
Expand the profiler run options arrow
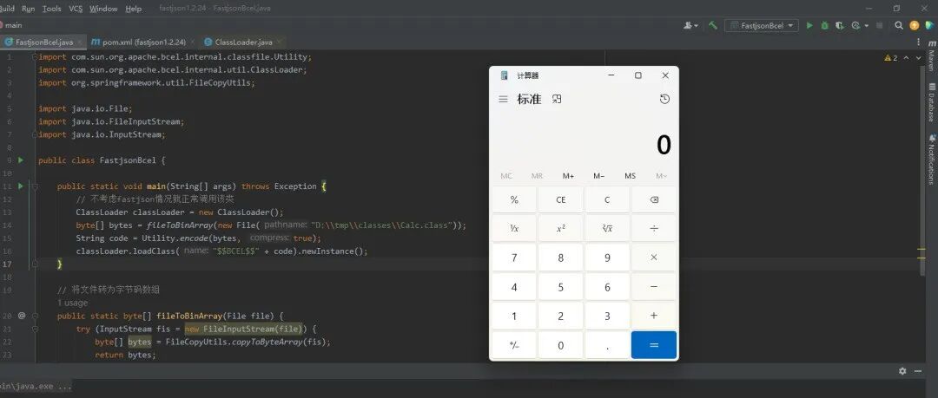866,26
